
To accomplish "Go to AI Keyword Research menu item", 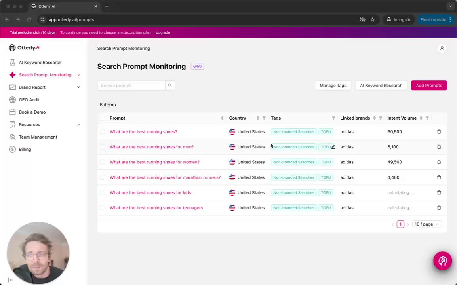I will tap(40, 63).
